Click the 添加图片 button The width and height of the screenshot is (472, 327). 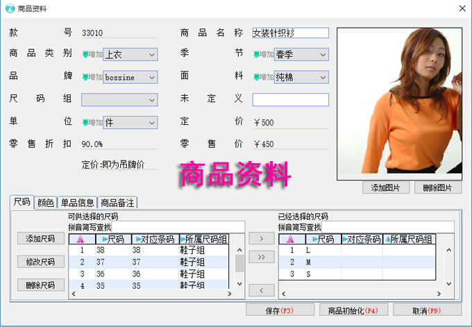tap(385, 188)
